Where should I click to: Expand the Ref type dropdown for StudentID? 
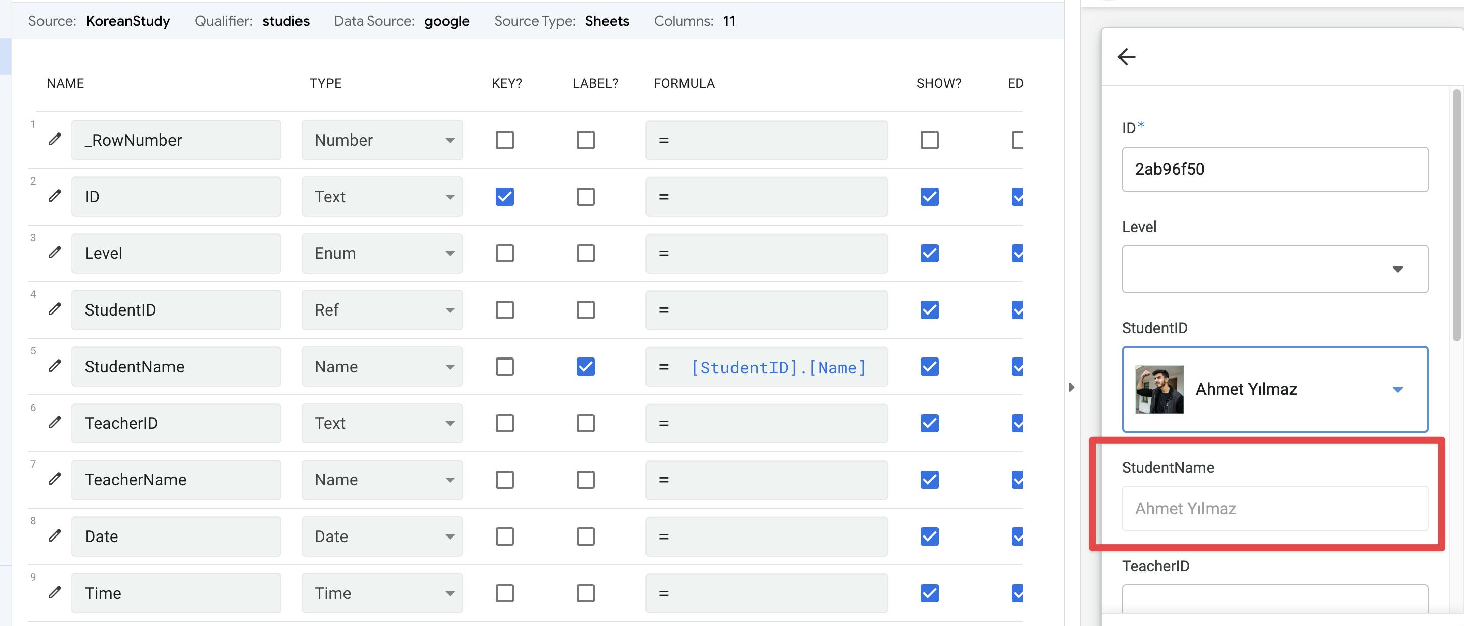pos(382,310)
